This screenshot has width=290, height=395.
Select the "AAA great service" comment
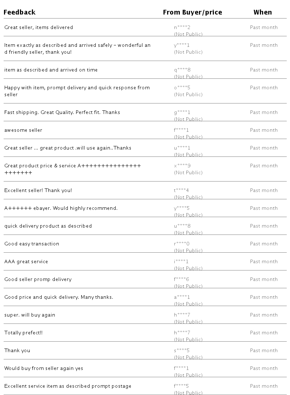(26, 261)
